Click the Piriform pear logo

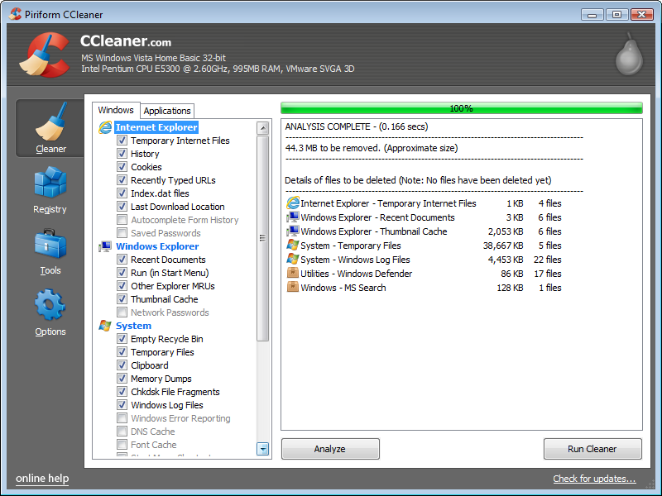pyautogui.click(x=629, y=54)
